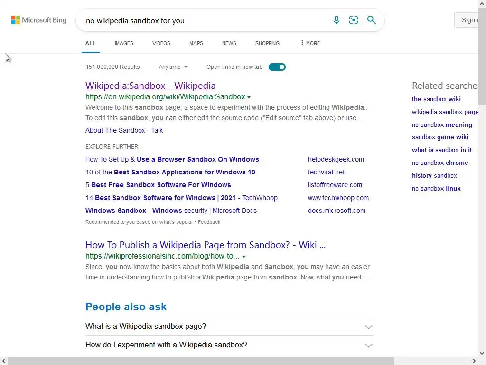Click related search 'no sandbox chrome'
This screenshot has width=486, height=365.
click(440, 163)
